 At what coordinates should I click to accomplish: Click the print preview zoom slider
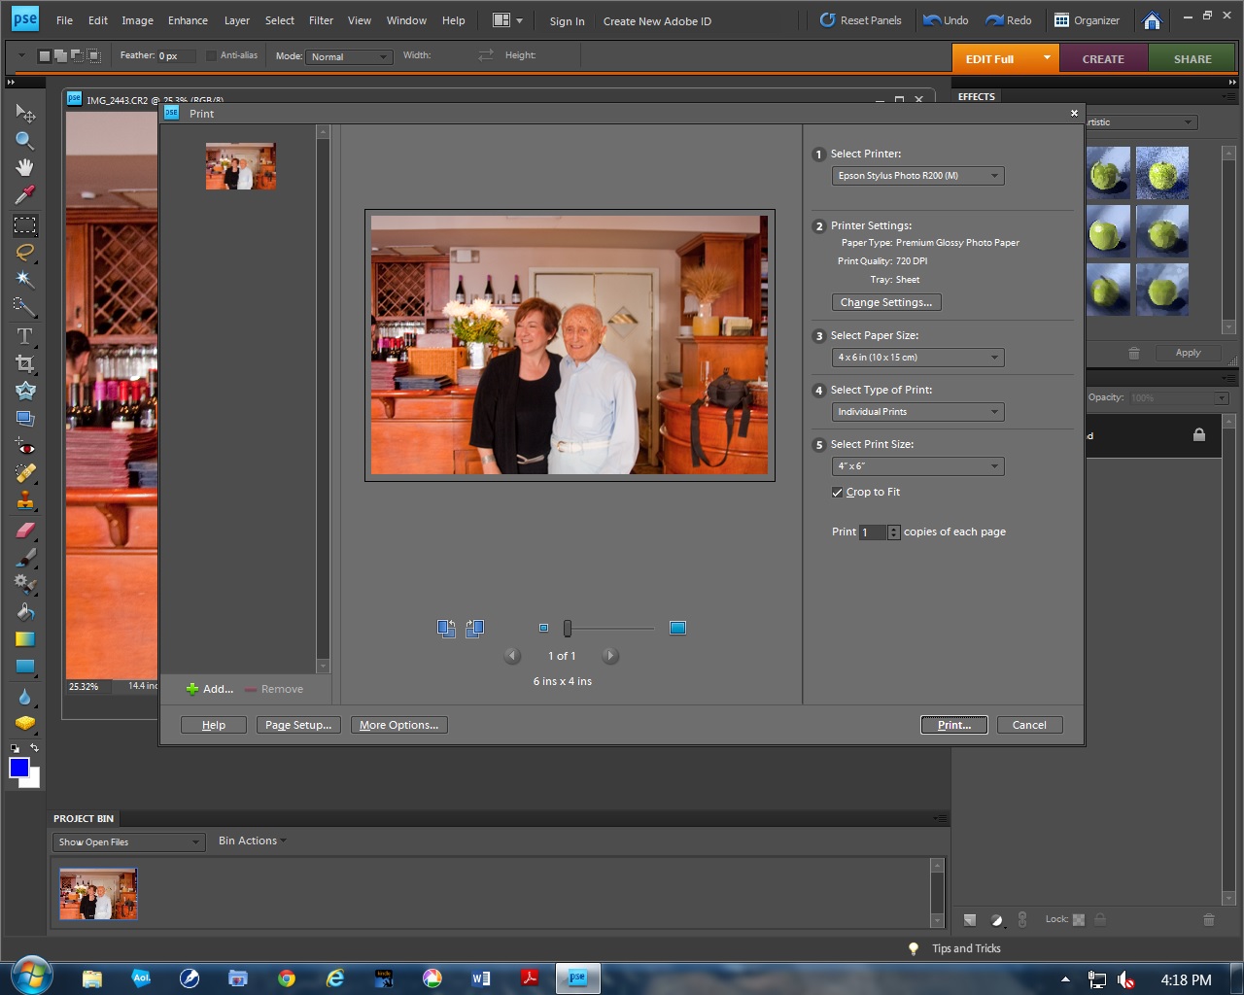568,629
